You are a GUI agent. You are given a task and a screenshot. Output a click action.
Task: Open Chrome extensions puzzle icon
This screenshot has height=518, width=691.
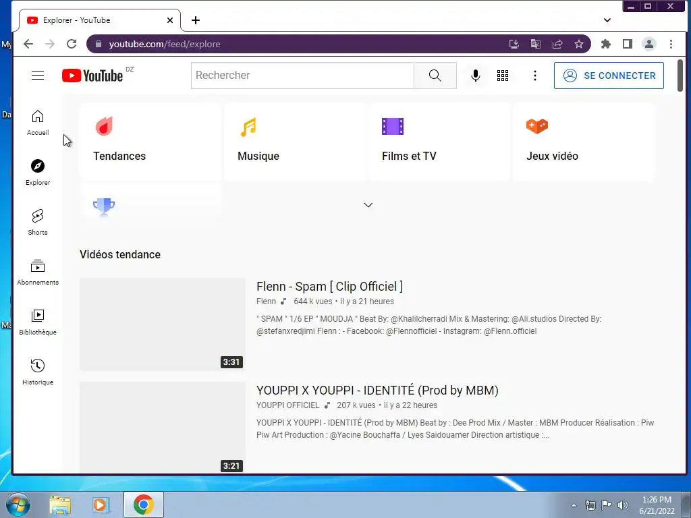pos(606,44)
